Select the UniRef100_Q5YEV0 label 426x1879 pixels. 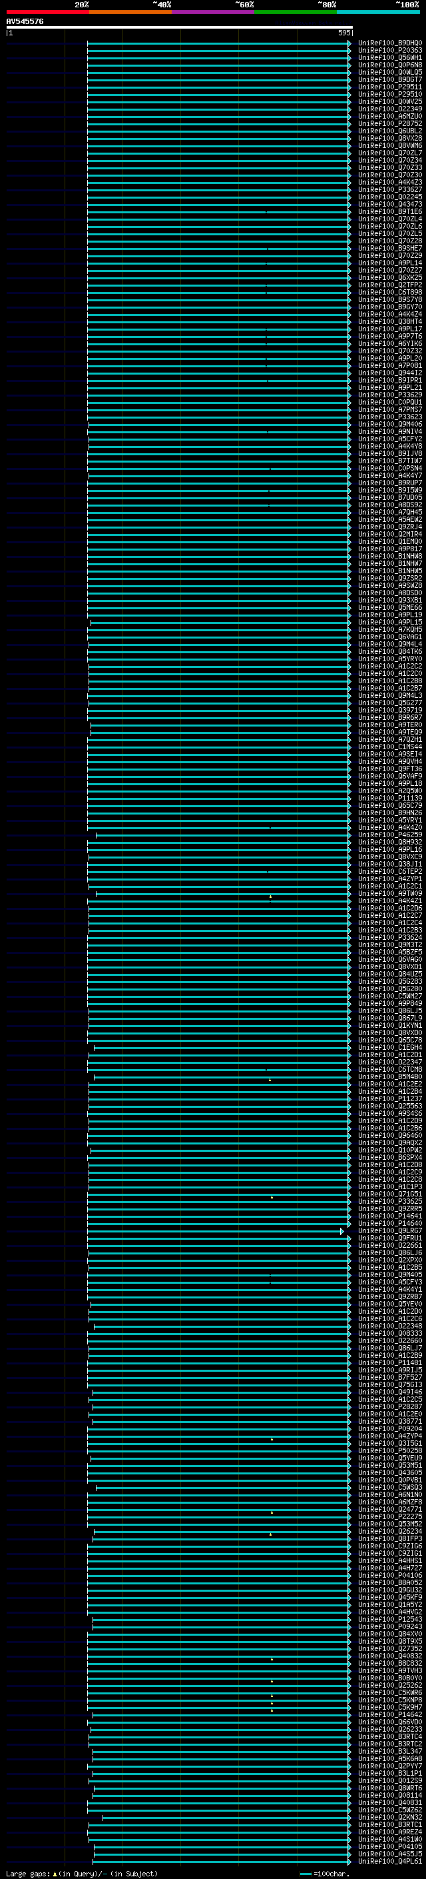click(390, 1304)
